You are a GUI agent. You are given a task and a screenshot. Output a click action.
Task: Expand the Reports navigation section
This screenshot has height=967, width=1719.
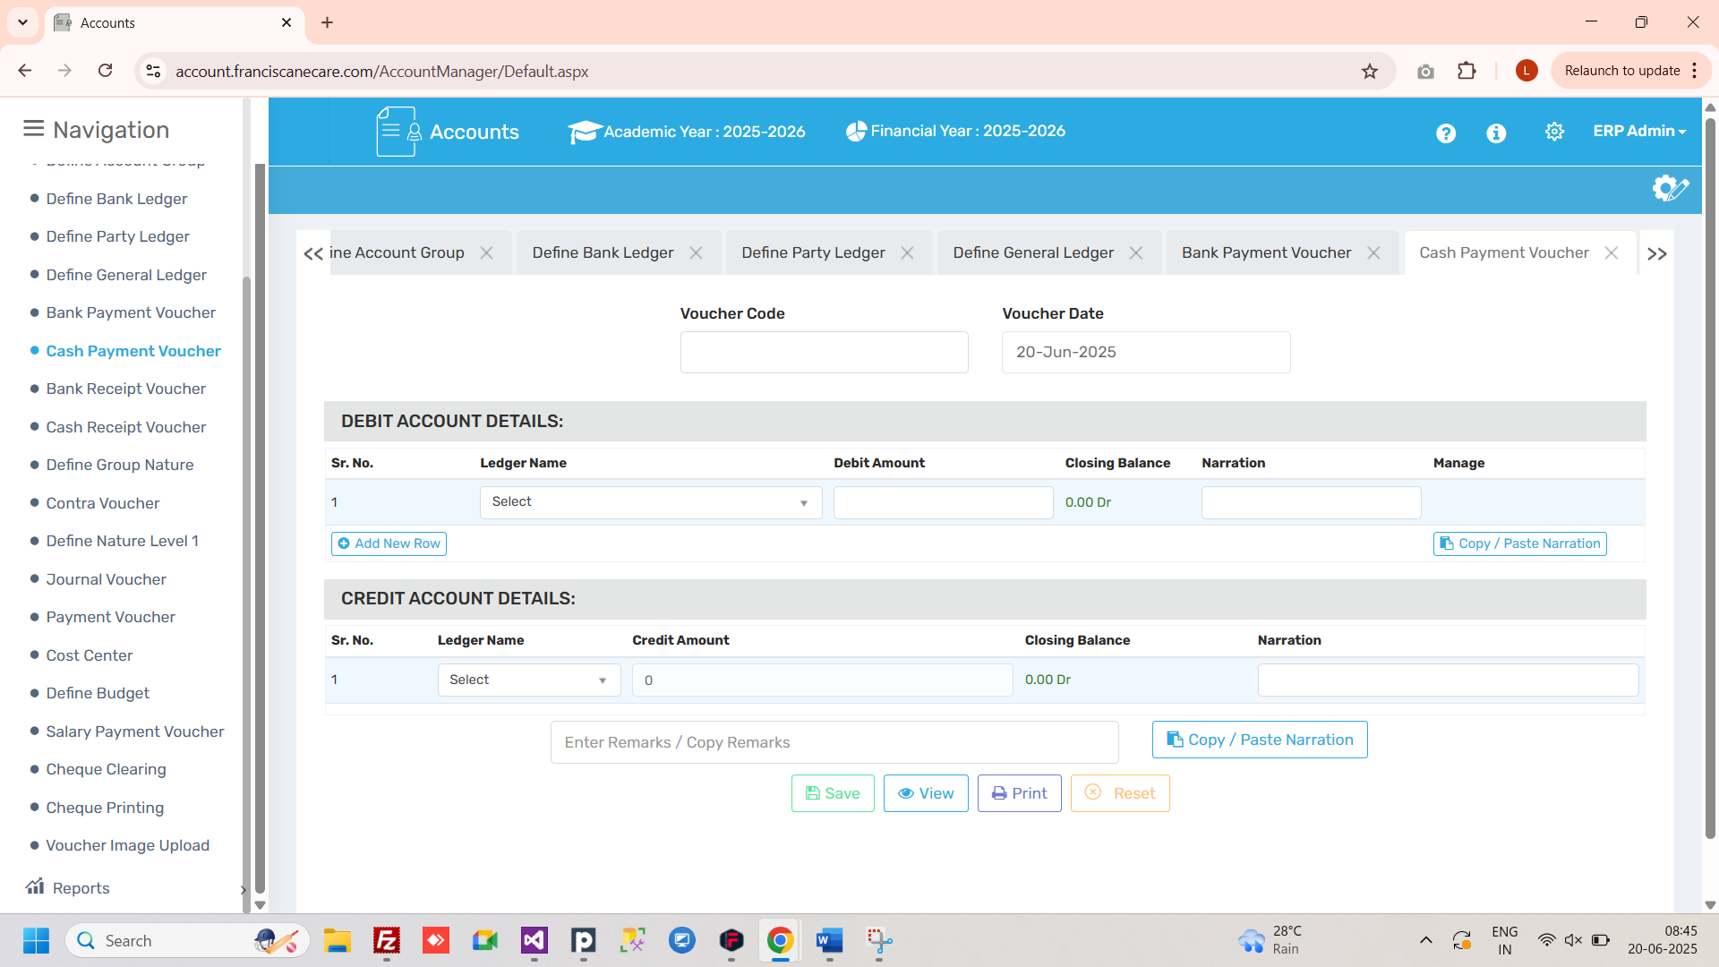81,888
